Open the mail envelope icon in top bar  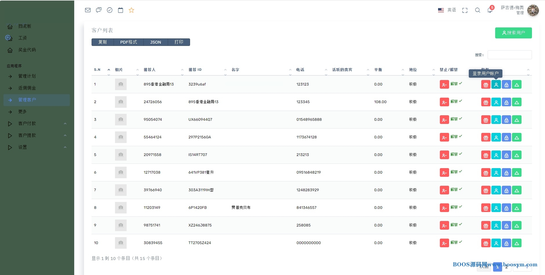88,10
